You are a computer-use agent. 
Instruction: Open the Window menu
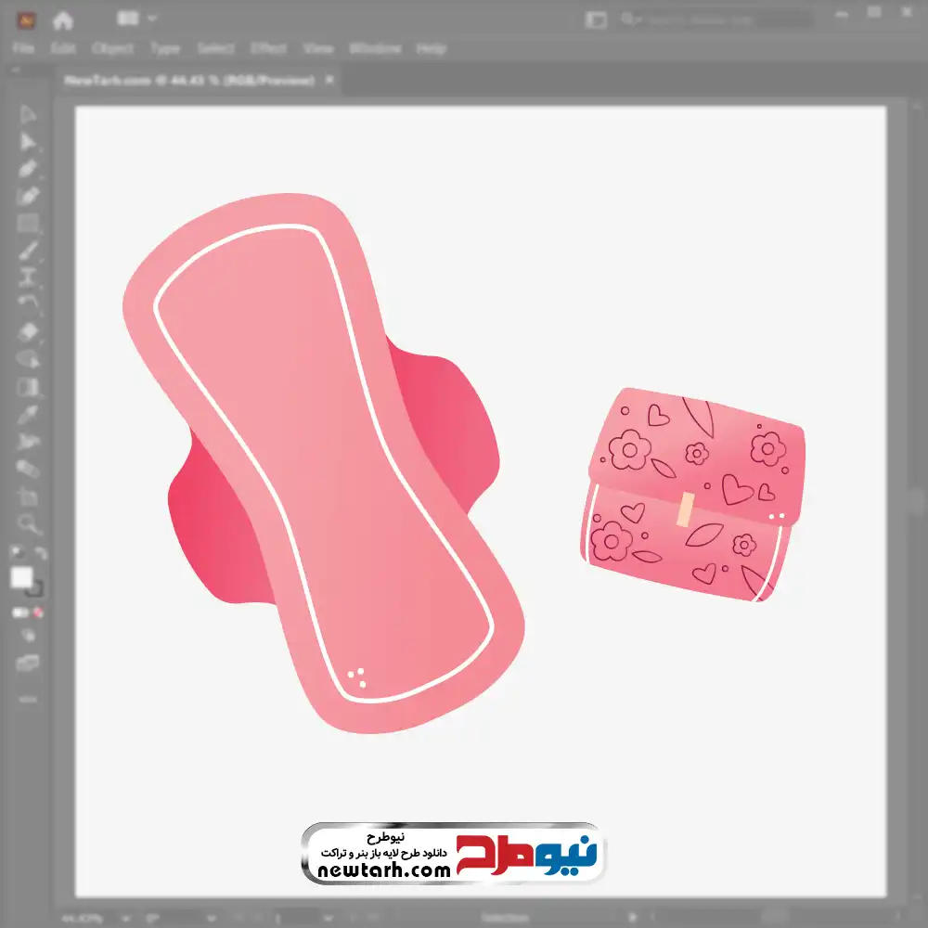coord(374,48)
